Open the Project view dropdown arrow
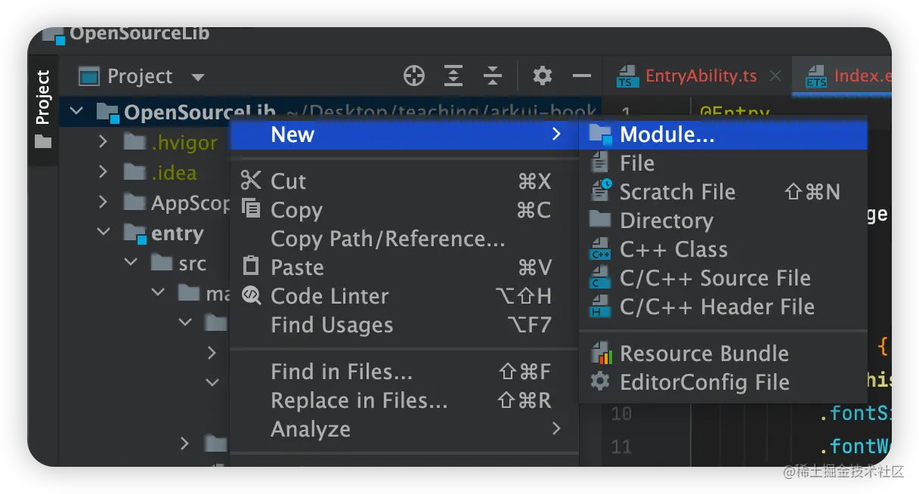The width and height of the screenshot is (919, 494). 198,77
